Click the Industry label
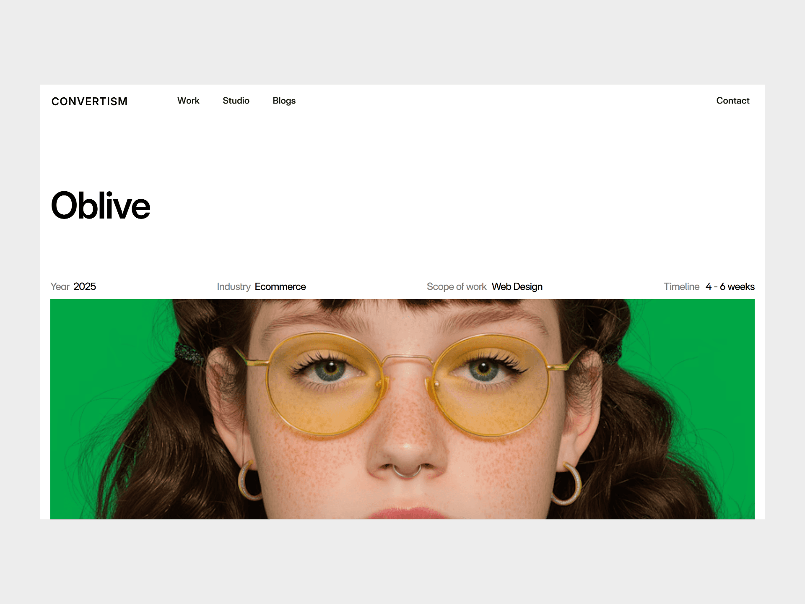This screenshot has width=805, height=604. [234, 286]
